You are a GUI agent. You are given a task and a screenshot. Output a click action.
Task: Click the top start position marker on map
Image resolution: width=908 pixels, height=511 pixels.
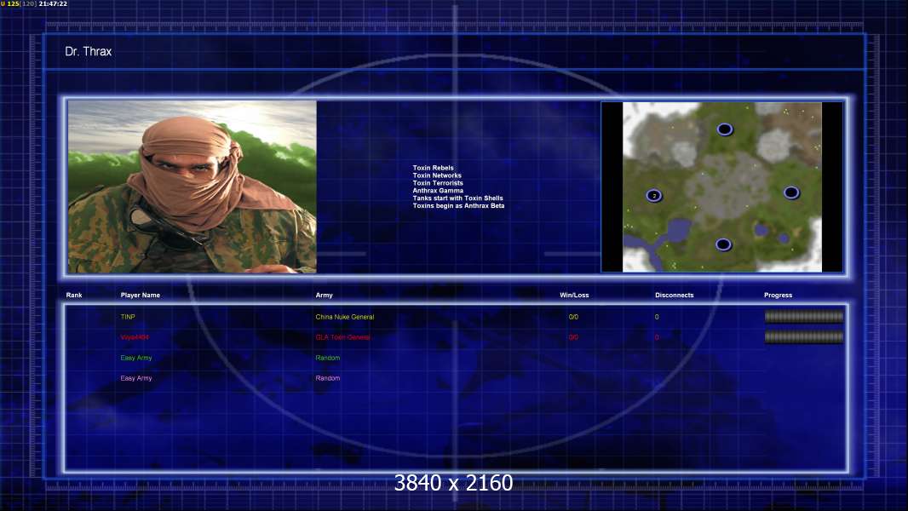click(724, 129)
